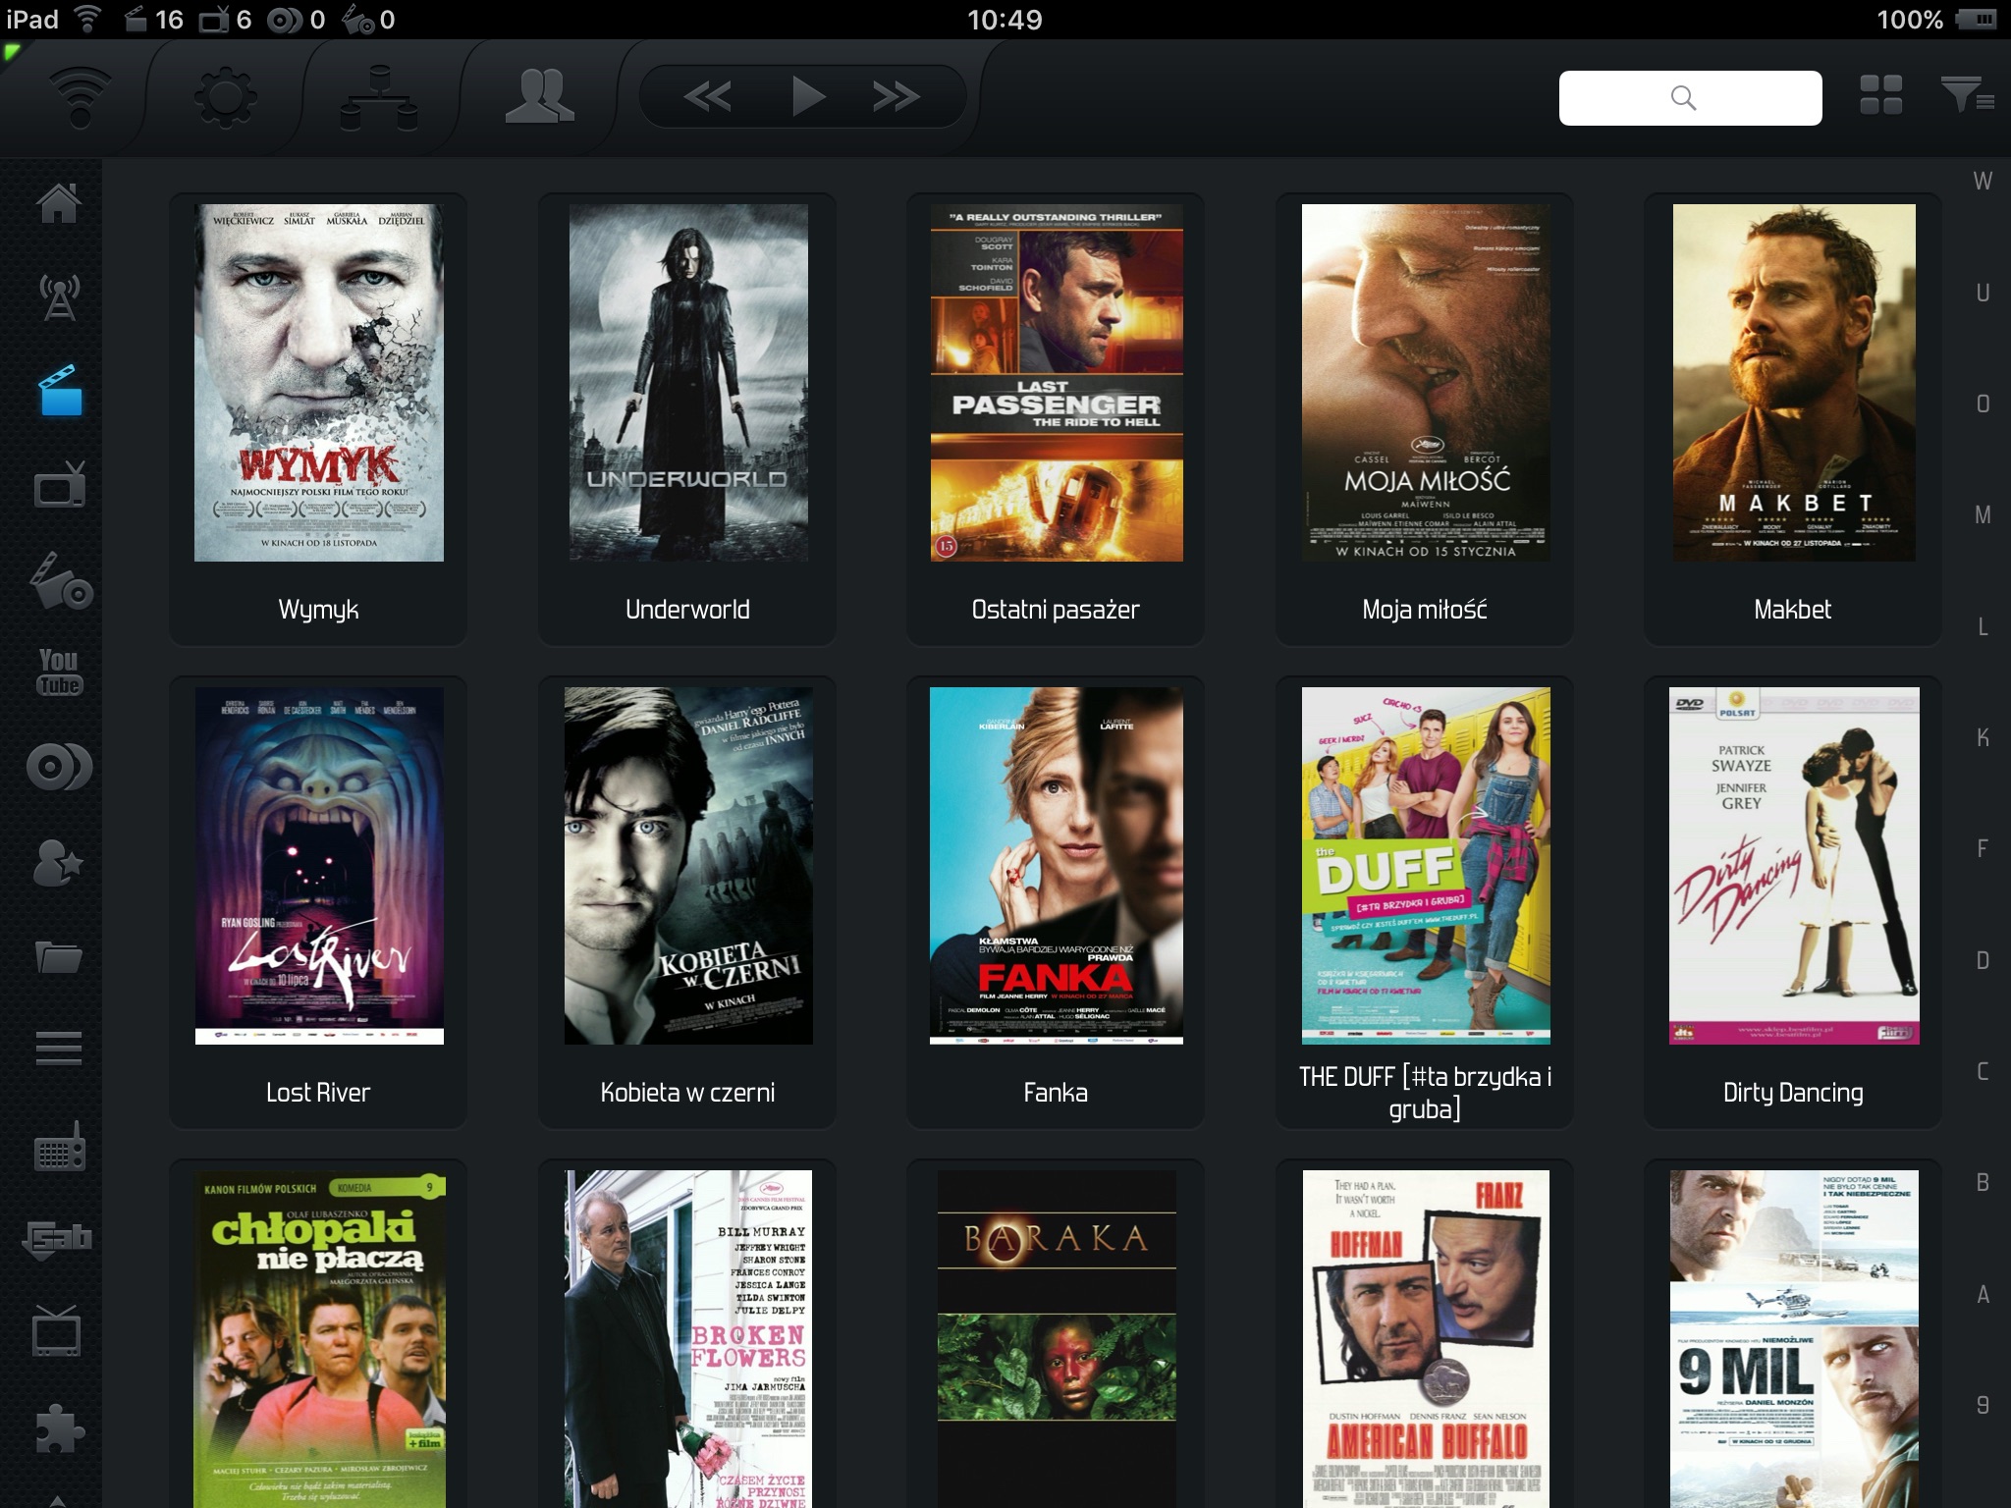
Task: Open plugins puzzle-piece icon
Action: point(59,1429)
